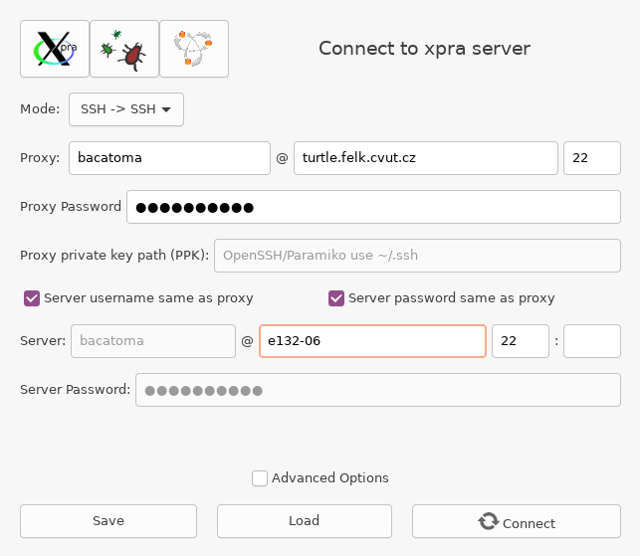640x556 pixels.
Task: Click the greyed-out Server Password field
Action: pyautogui.click(x=377, y=390)
